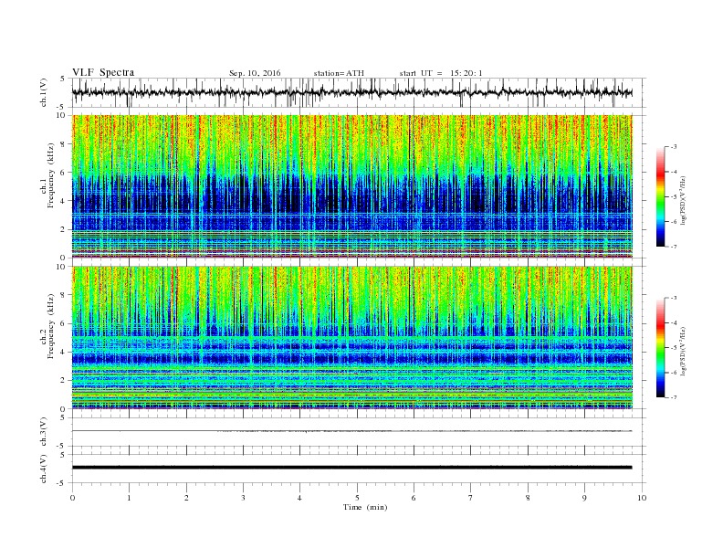Click the '5' tick on time axis
The image size is (723, 559).
(357, 498)
